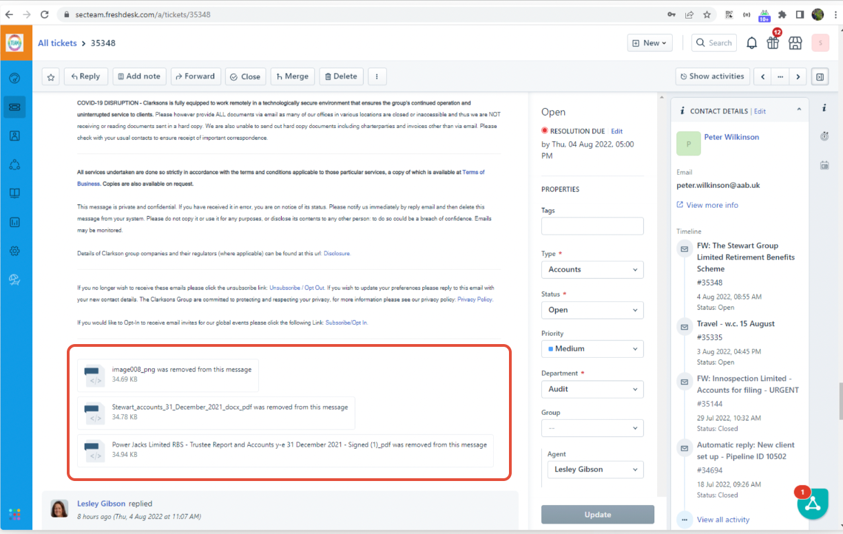The image size is (843, 534).
Task: Go to the previous ticket arrow
Action: [x=763, y=76]
